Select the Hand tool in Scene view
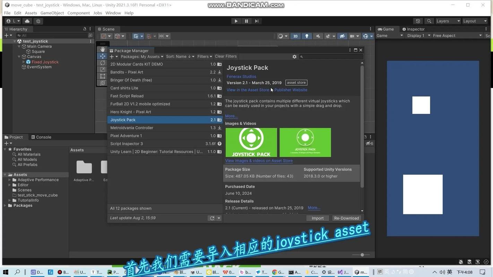 tap(103, 50)
